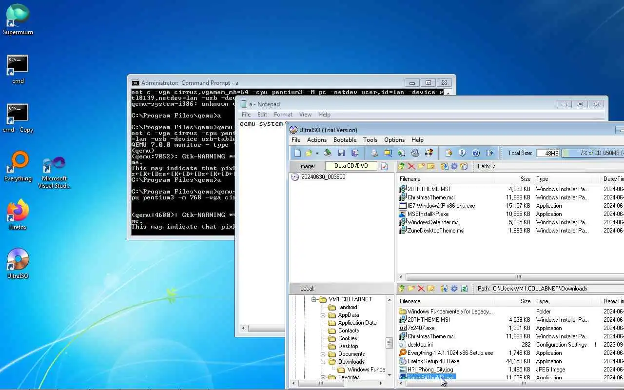Open the Actions menu in UltraISO
Image resolution: width=624 pixels, height=390 pixels.
(317, 140)
